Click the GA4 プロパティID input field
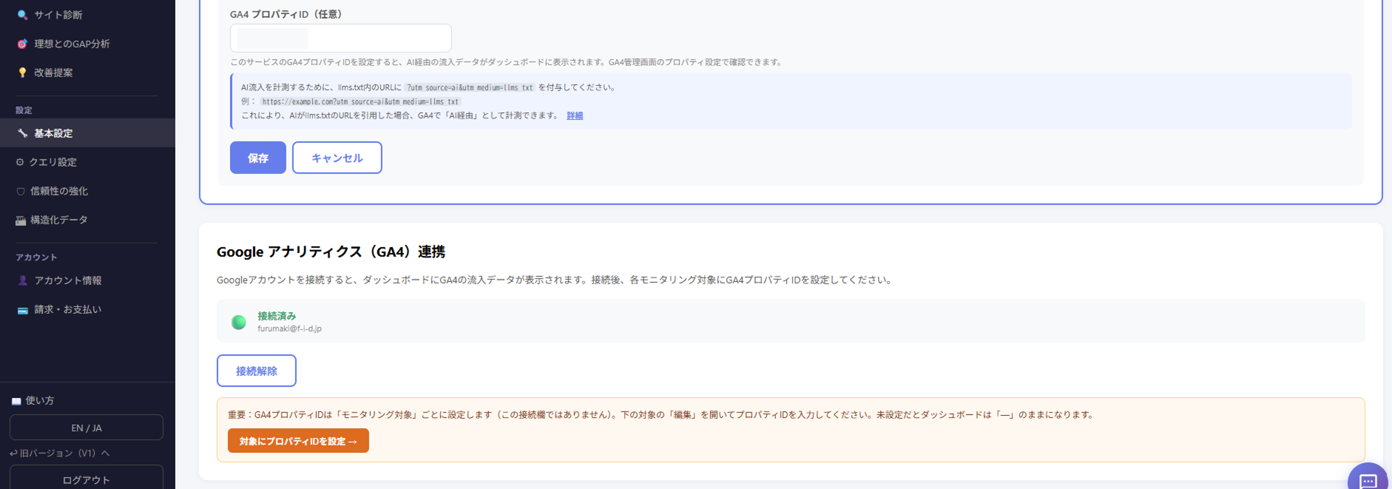 coord(340,38)
